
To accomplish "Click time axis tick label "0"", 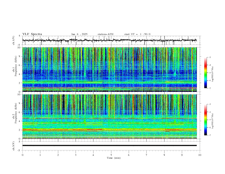I will [x=22, y=155].
